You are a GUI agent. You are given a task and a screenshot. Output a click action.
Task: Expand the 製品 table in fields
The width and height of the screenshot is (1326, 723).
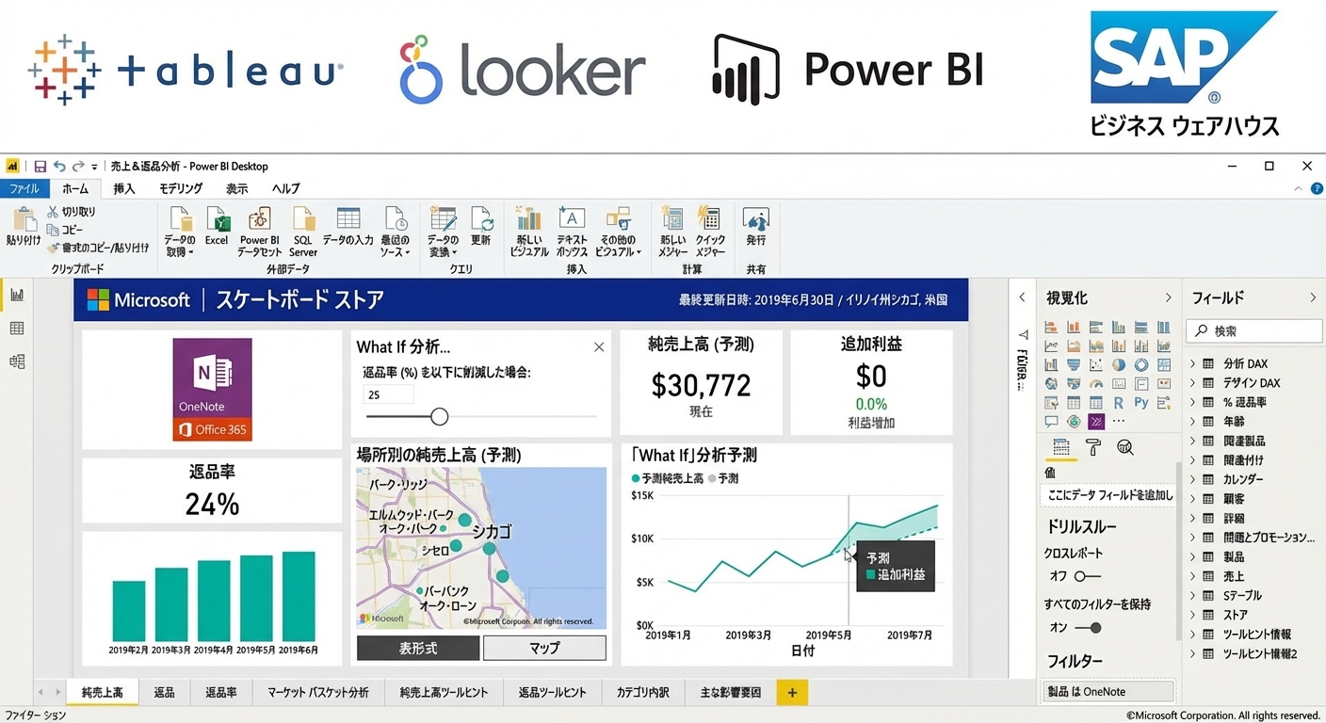[1192, 556]
